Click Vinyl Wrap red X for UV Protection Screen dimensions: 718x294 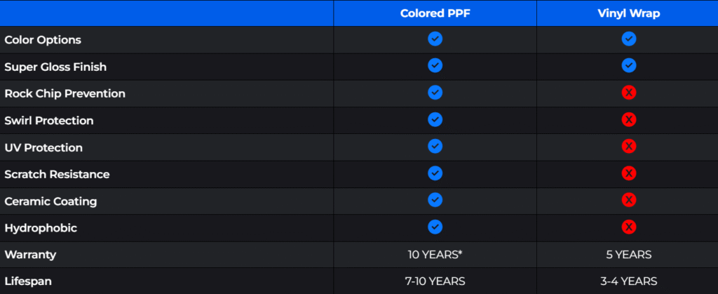pos(629,147)
